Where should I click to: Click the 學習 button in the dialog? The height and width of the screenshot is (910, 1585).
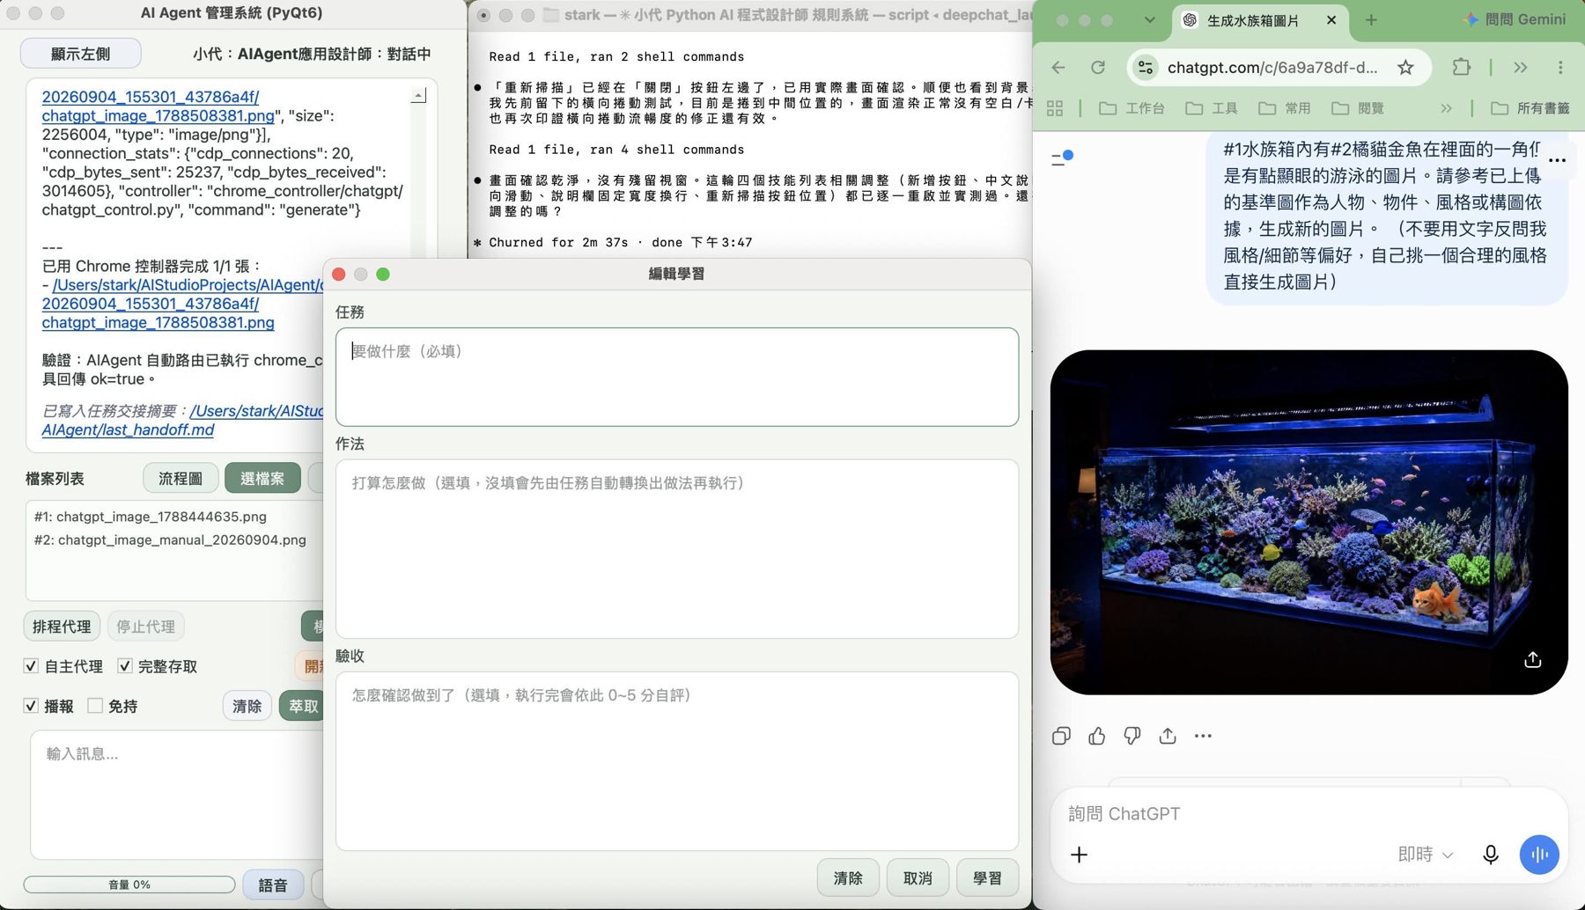[987, 877]
